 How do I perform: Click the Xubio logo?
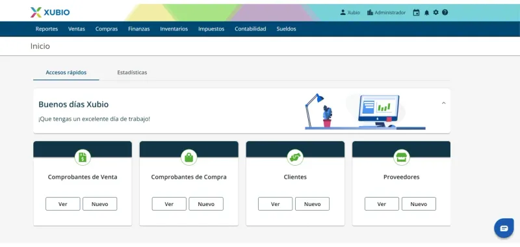pyautogui.click(x=50, y=12)
